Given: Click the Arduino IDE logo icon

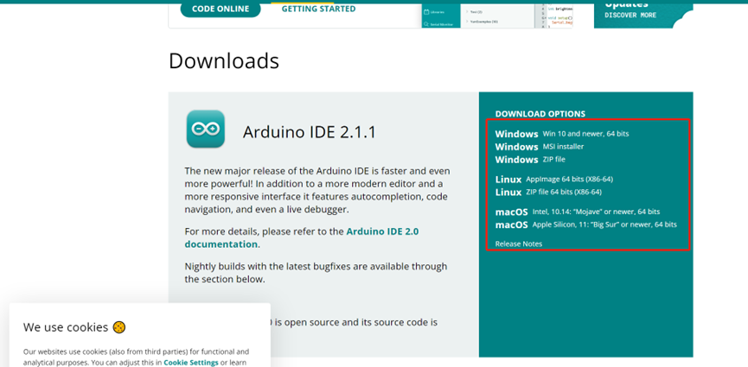Looking at the screenshot, I should (x=206, y=129).
